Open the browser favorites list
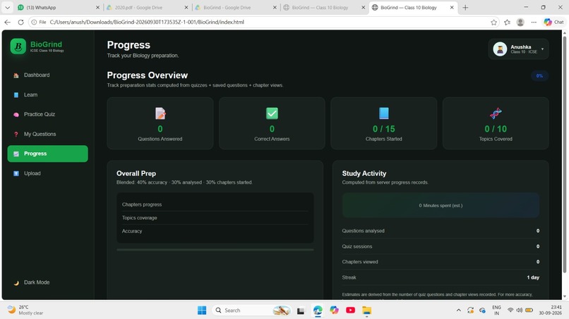Viewport: 569px width, 319px height. point(508,22)
